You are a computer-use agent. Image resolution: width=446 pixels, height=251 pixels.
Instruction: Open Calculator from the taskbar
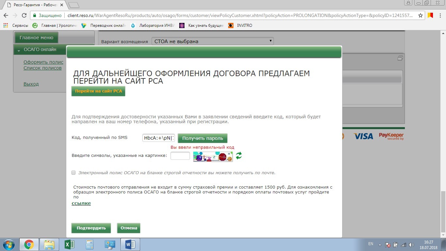(89, 244)
